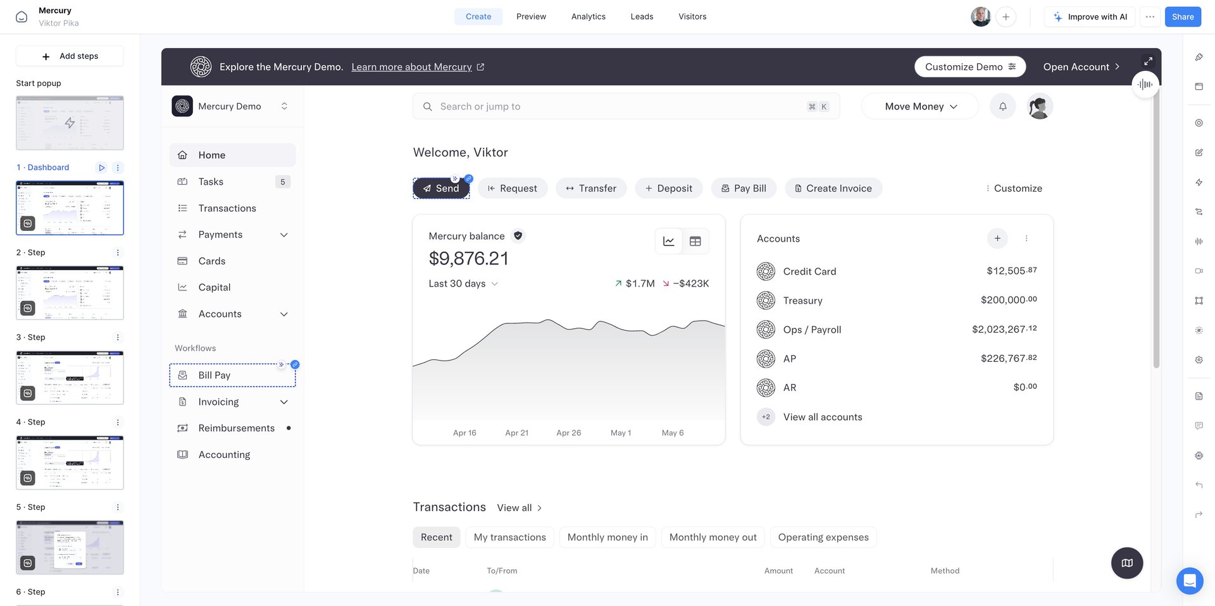Viewport: 1215px width, 606px height.
Task: Select the Monthly money in filter tab
Action: pyautogui.click(x=607, y=537)
